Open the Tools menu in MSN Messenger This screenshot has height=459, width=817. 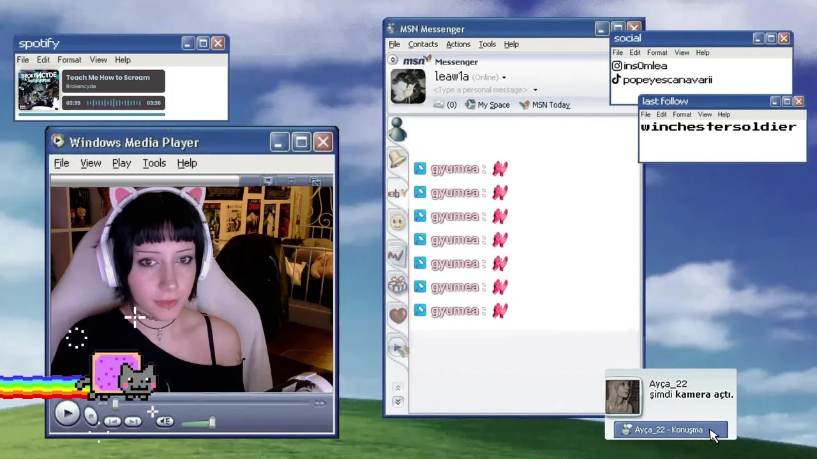tap(487, 44)
